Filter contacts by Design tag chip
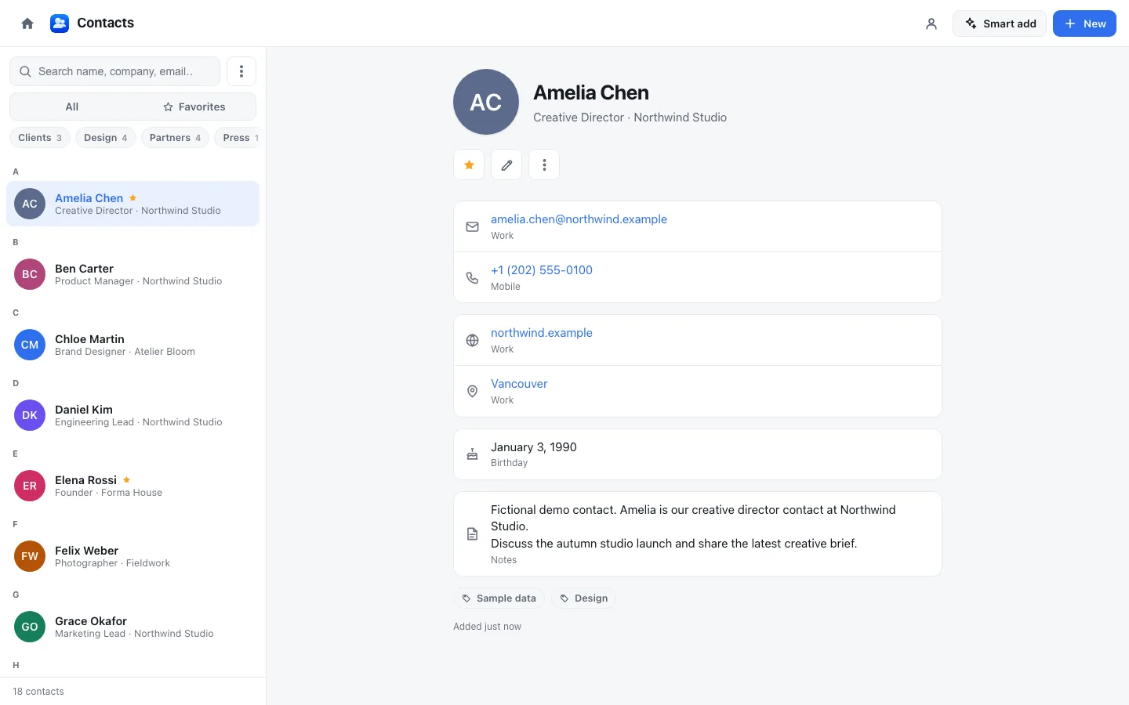1129x705 pixels. [106, 138]
